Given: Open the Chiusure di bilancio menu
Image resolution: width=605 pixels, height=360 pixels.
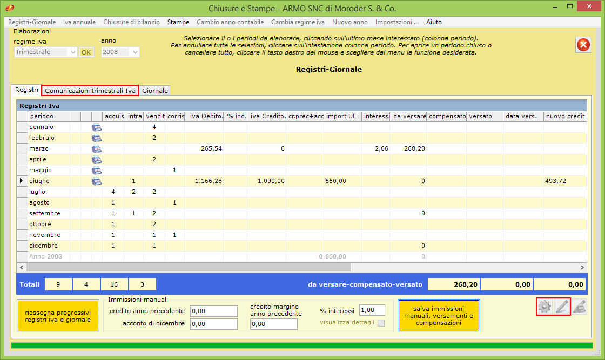Looking at the screenshot, I should click(x=131, y=22).
